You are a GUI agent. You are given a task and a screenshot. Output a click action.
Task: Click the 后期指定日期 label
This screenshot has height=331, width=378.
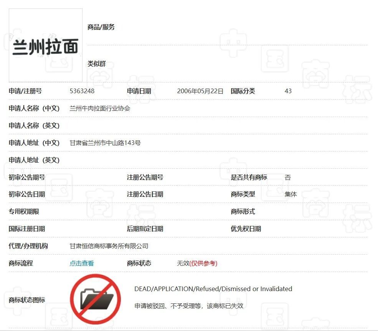click(x=145, y=229)
